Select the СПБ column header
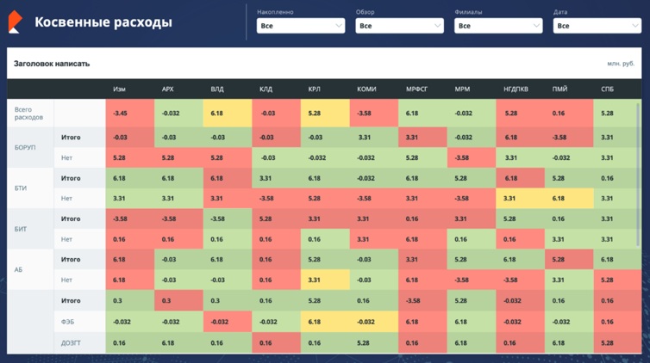 608,89
